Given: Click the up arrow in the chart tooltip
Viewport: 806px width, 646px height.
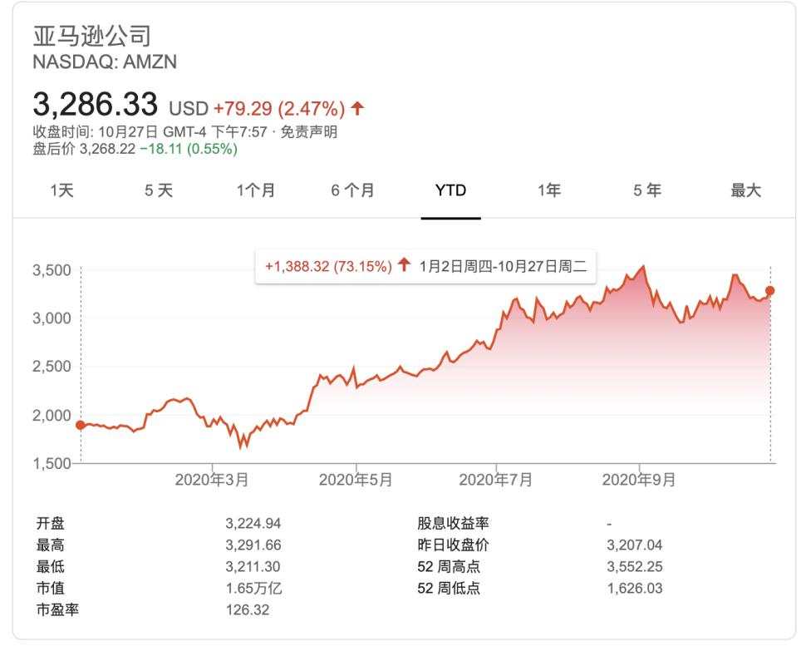Looking at the screenshot, I should point(405,265).
